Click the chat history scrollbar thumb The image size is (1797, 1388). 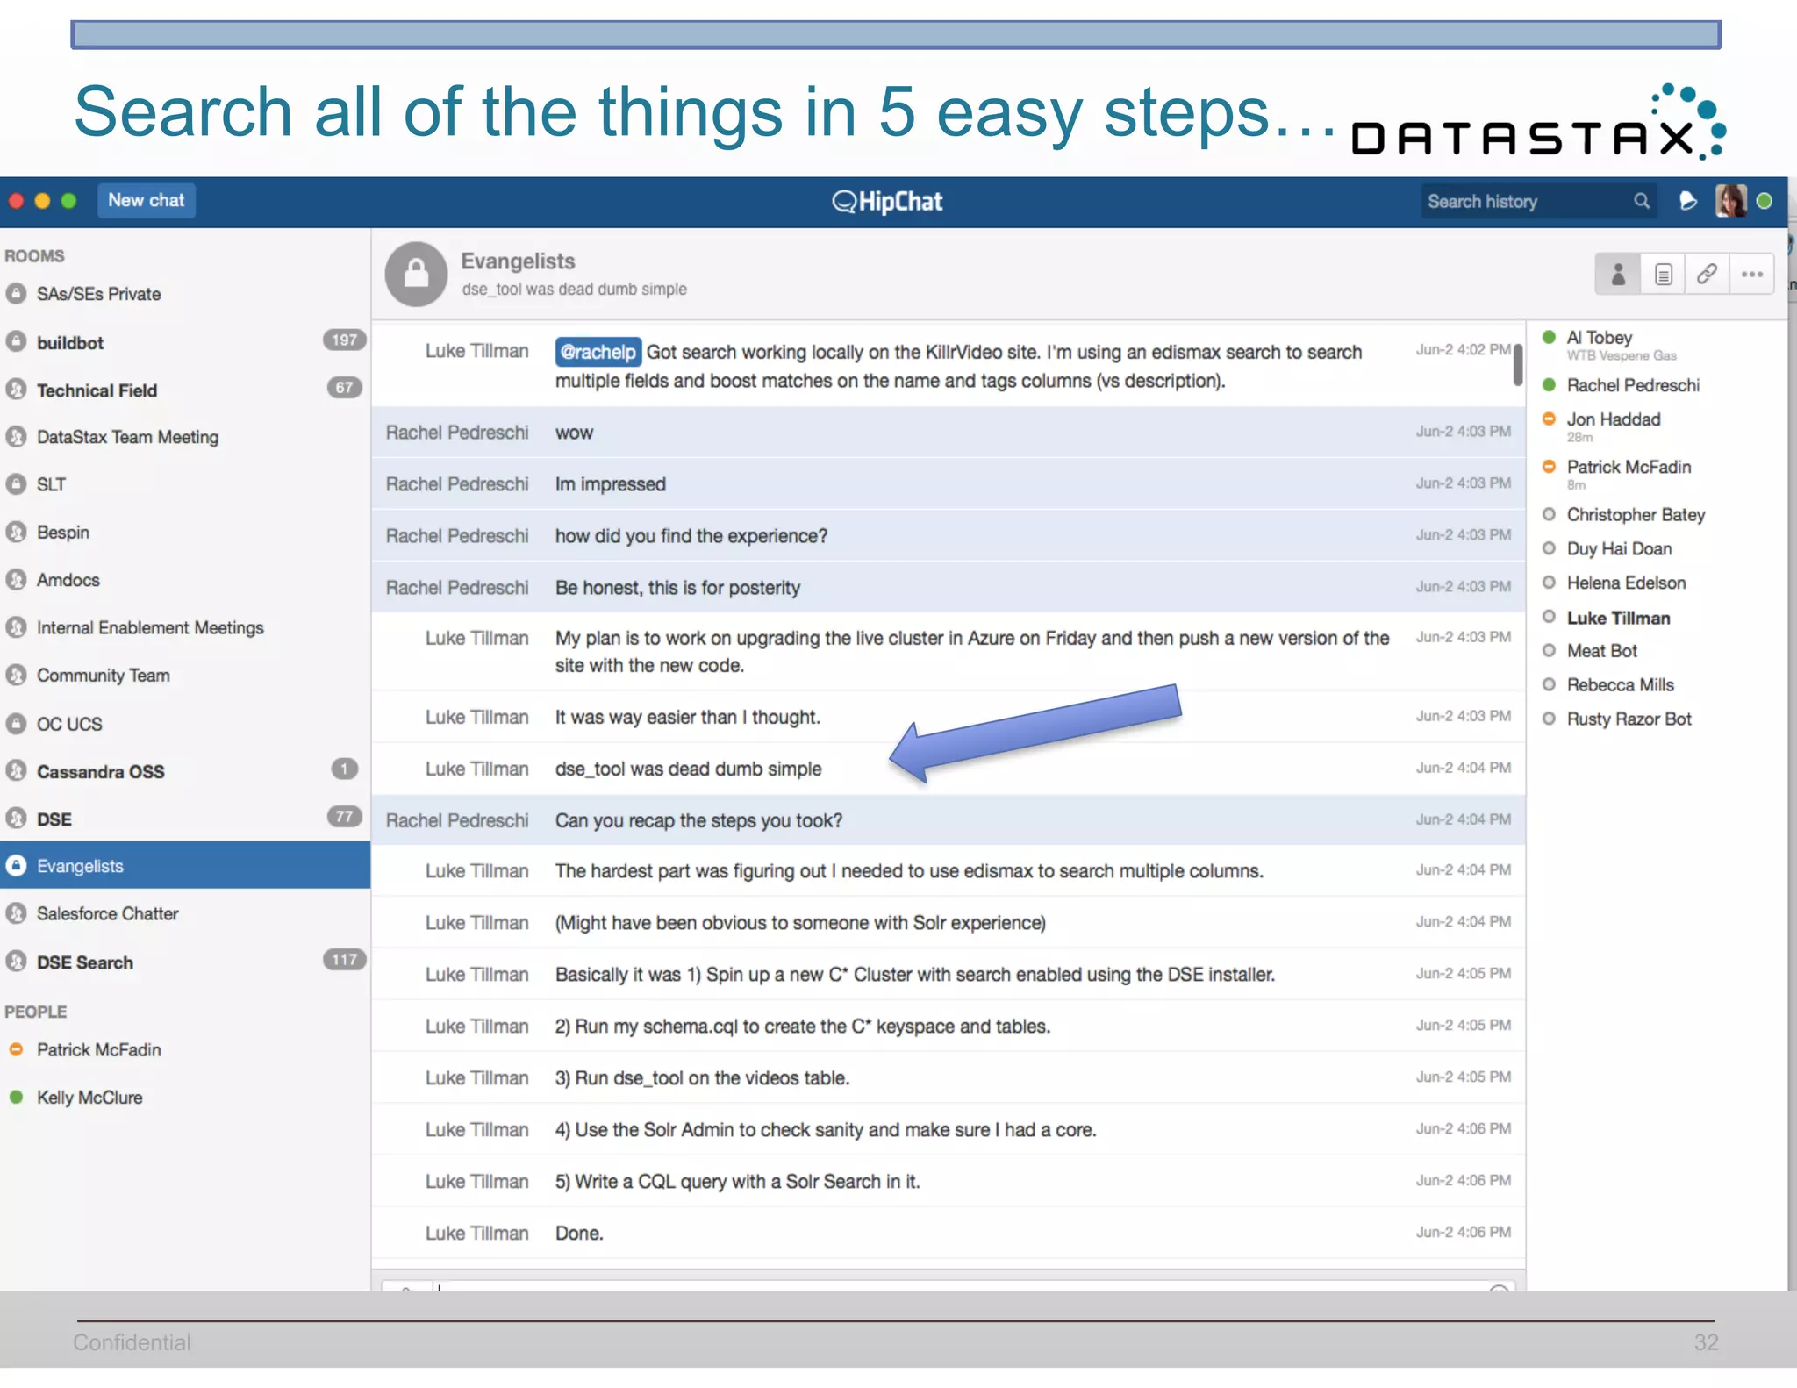1518,364
